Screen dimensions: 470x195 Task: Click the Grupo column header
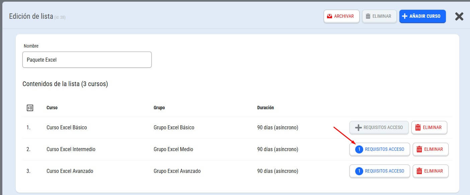point(159,108)
